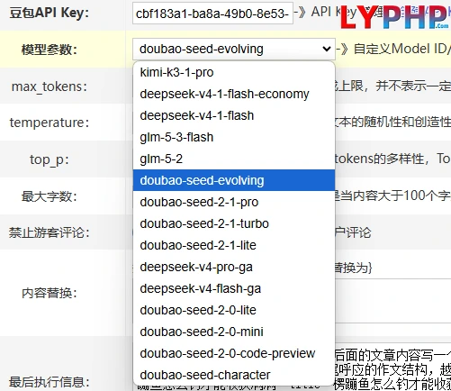Select kimi-k3-1-pro from model list
The image size is (451, 391).
(234, 72)
